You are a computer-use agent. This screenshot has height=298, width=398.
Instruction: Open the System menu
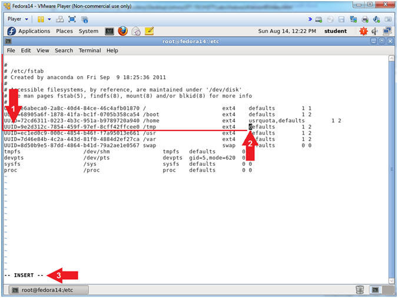click(88, 31)
